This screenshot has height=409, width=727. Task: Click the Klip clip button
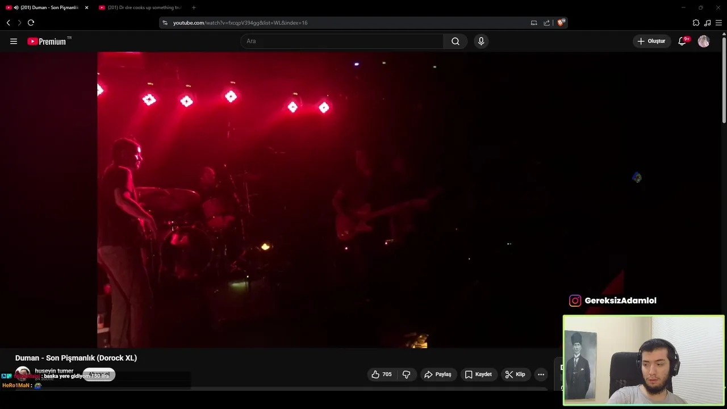tap(515, 374)
